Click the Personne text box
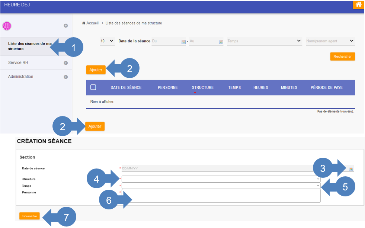This screenshot has width=365, height=228. click(x=221, y=196)
